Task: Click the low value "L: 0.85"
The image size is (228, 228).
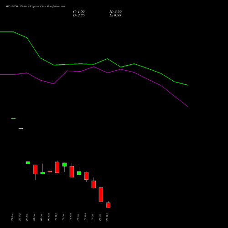Action: tap(115, 16)
